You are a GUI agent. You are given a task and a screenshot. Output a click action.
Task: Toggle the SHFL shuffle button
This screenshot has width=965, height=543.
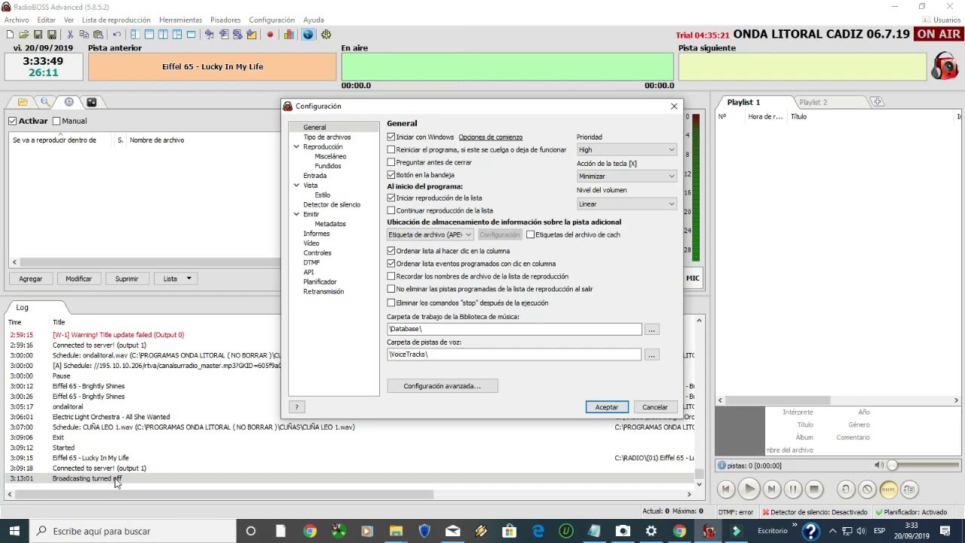889,489
